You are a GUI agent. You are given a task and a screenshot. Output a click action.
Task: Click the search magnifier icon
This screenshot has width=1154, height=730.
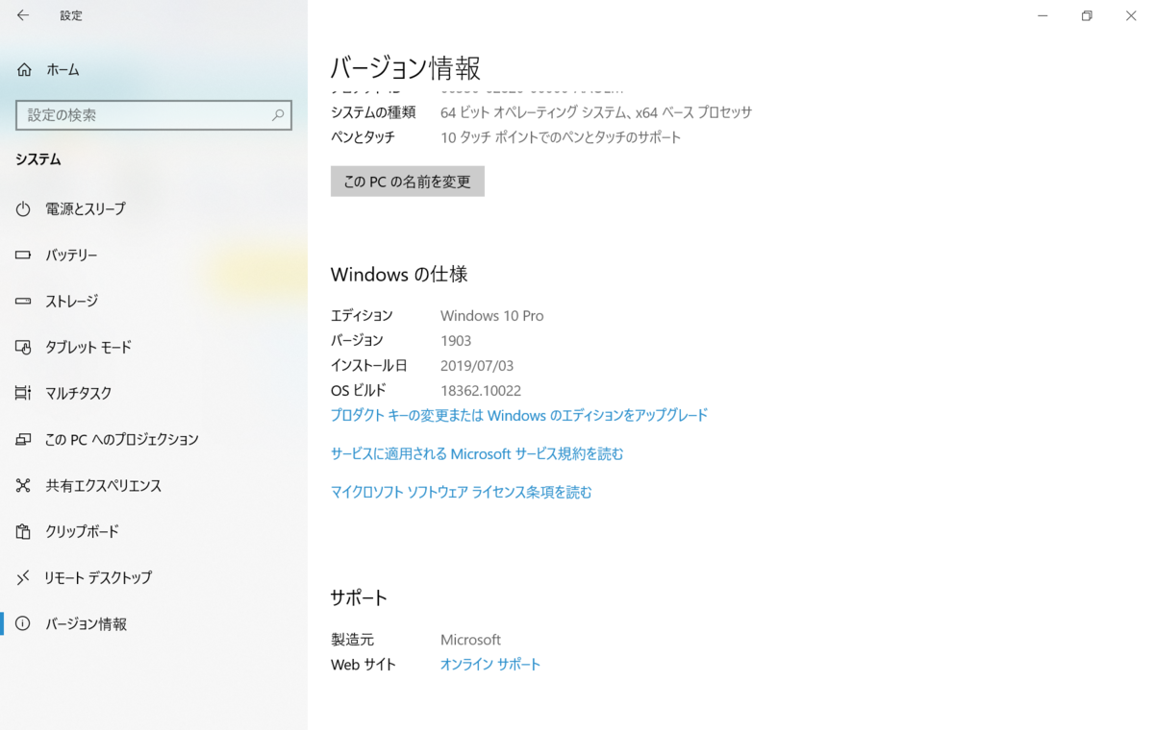click(x=278, y=114)
